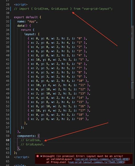This screenshot has height=166, width=135.
Task: Expand the Uncaught error disclosure triangle
Action: tap(41, 156)
